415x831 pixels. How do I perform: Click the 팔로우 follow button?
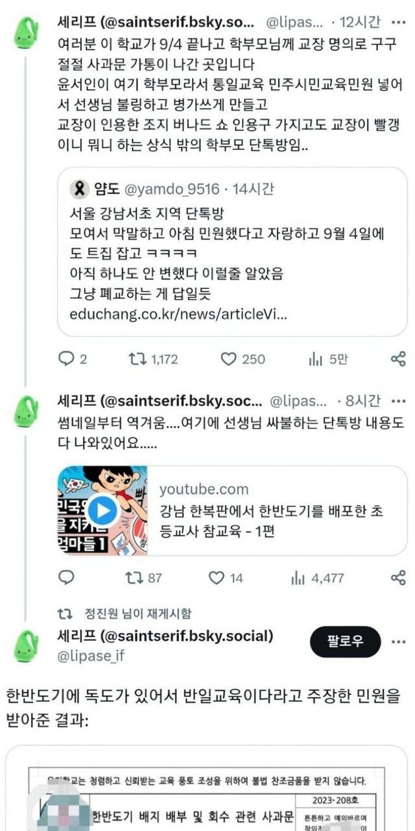pyautogui.click(x=344, y=642)
